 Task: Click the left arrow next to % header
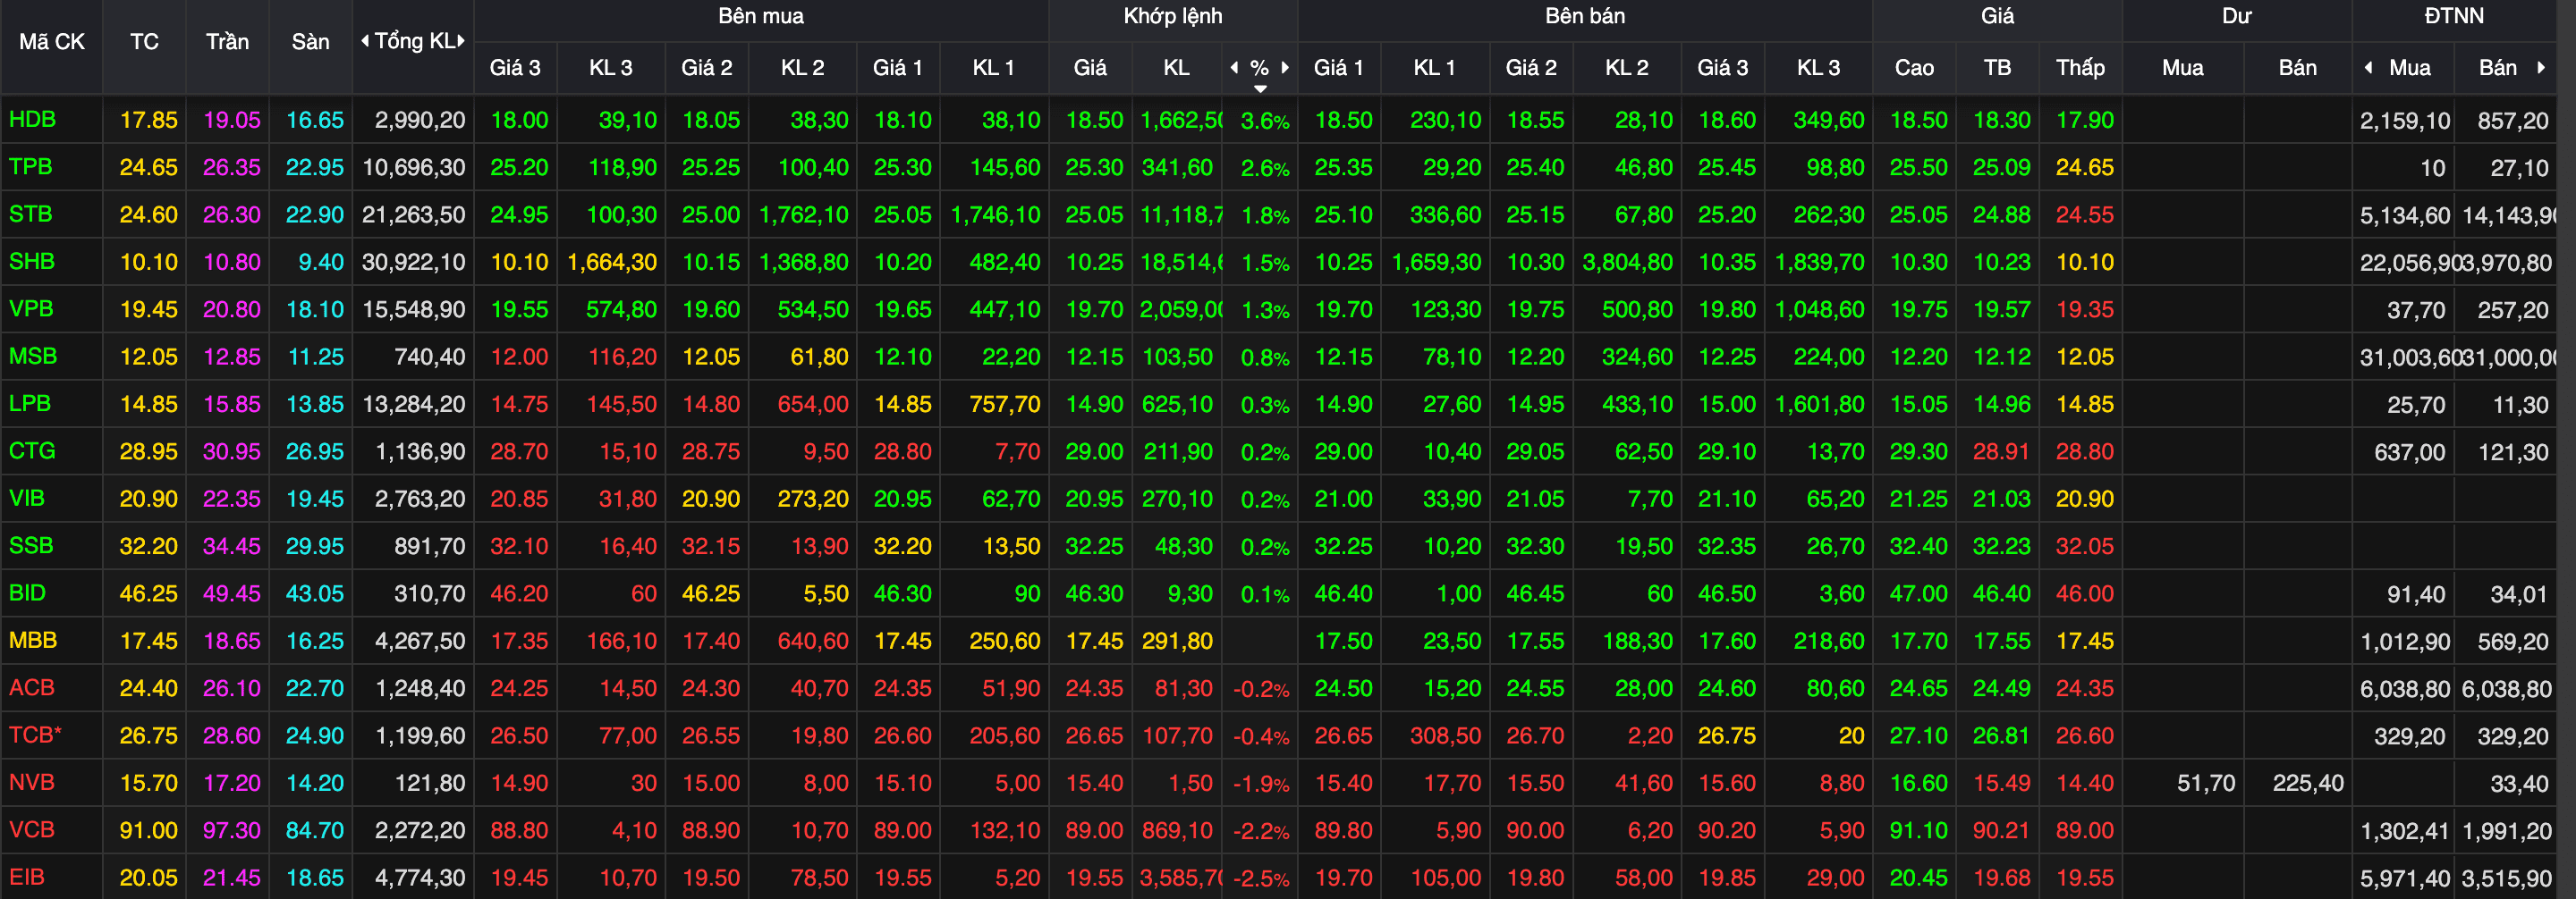(x=1234, y=67)
